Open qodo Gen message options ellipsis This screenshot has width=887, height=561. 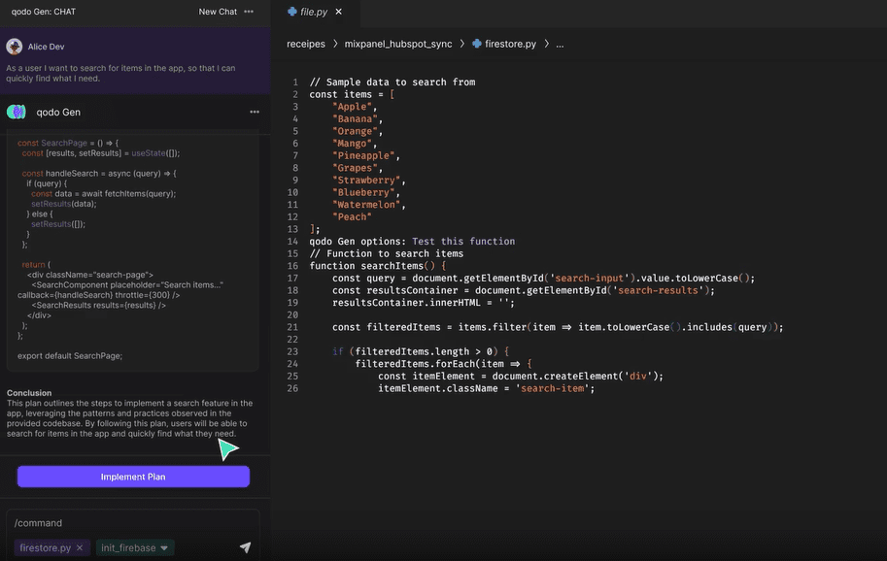click(255, 112)
